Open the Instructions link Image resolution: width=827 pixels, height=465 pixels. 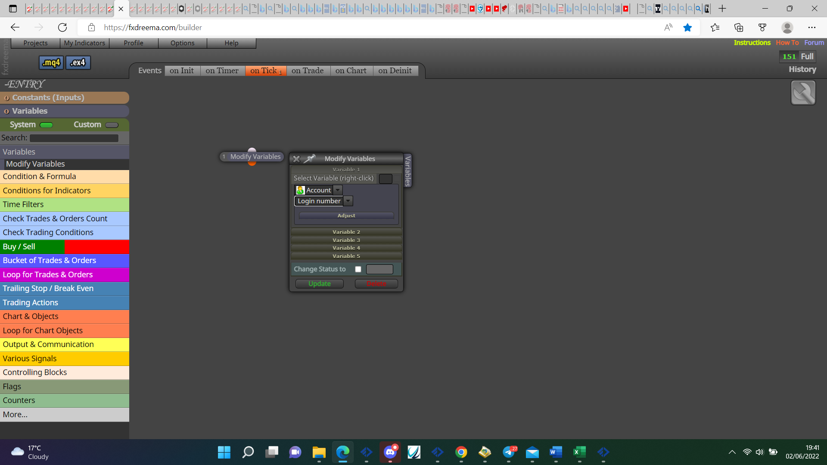(x=752, y=43)
